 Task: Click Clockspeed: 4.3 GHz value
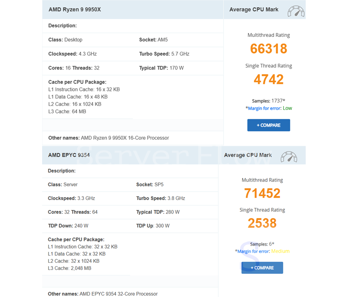(72, 54)
